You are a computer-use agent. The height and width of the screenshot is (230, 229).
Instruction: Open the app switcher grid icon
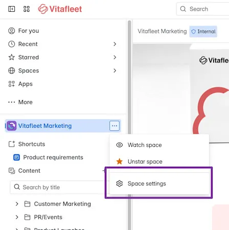(x=27, y=9)
